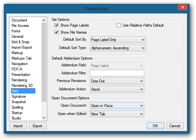Viewport: 196px width, 140px height.
Task: Open the Markup preferences
Action: [17, 53]
